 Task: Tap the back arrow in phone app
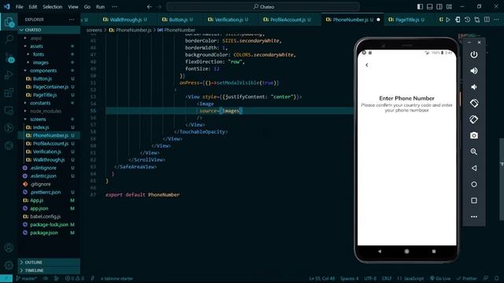[367, 65]
